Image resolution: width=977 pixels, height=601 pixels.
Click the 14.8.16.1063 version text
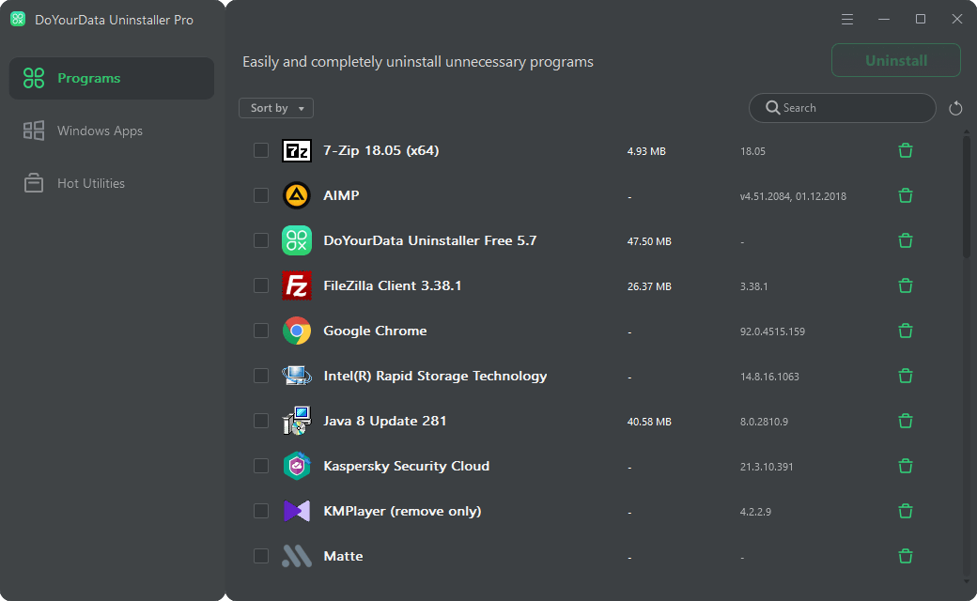click(x=769, y=377)
